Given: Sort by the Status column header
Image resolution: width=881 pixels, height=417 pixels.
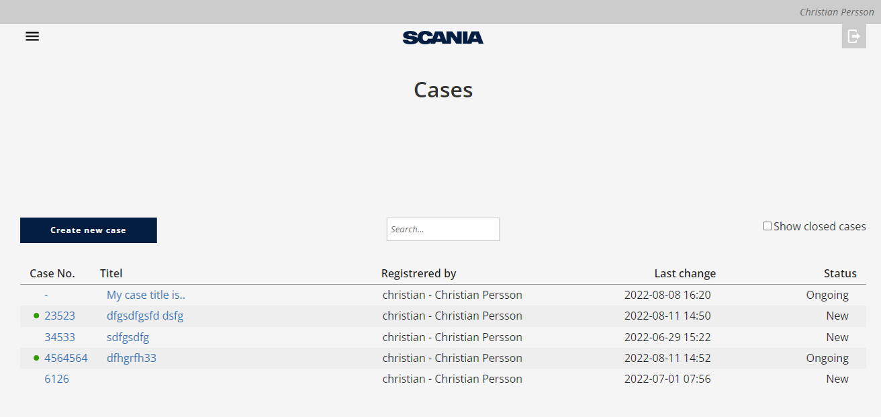Looking at the screenshot, I should 840,273.
